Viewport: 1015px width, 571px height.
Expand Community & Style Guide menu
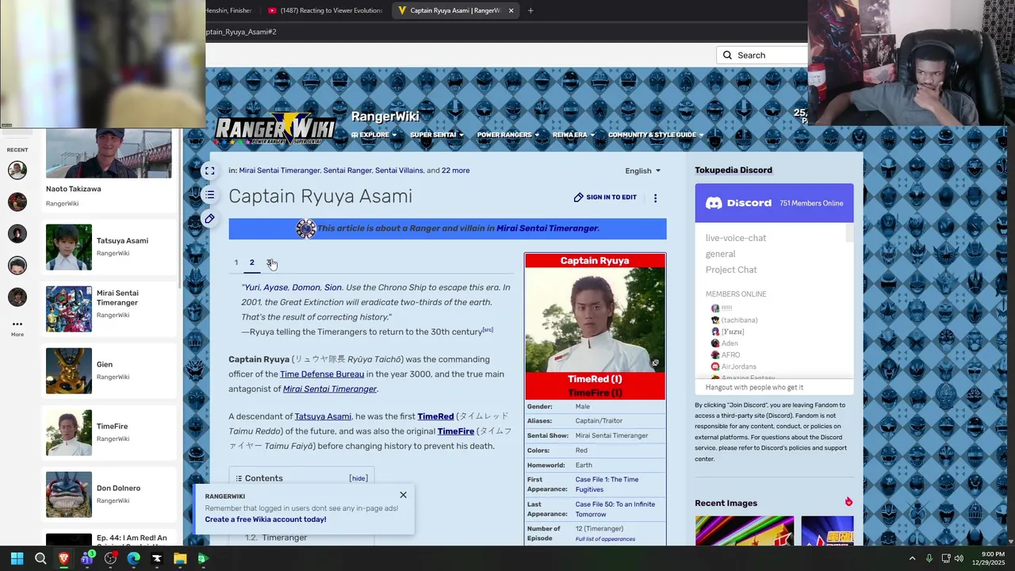[656, 135]
